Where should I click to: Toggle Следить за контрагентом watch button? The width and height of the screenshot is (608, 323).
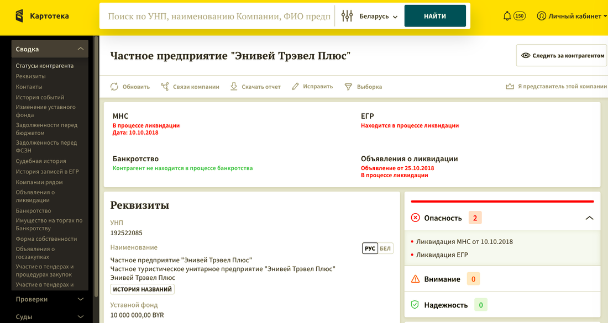click(562, 56)
